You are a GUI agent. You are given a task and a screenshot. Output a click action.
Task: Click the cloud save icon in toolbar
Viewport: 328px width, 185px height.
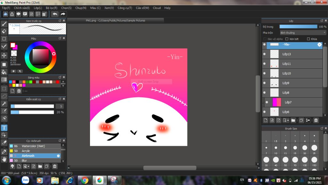5,14
